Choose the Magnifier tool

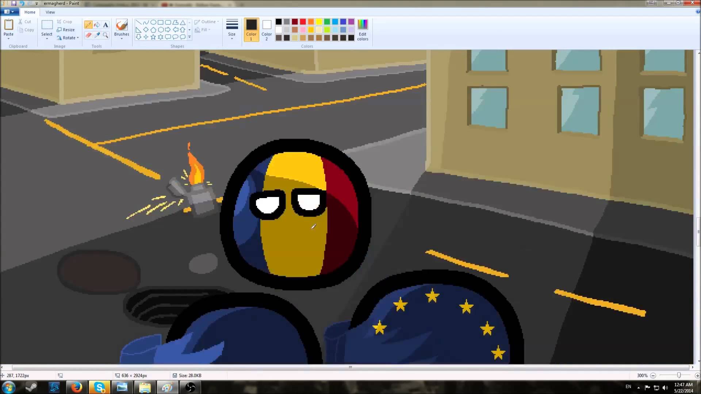pyautogui.click(x=106, y=35)
